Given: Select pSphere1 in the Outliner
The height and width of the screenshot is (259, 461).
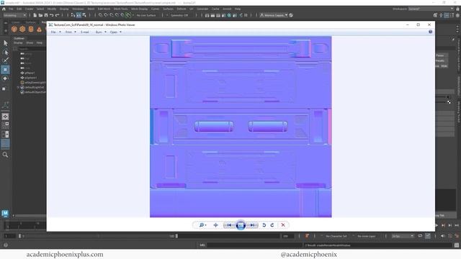Looking at the screenshot, I should coord(30,78).
